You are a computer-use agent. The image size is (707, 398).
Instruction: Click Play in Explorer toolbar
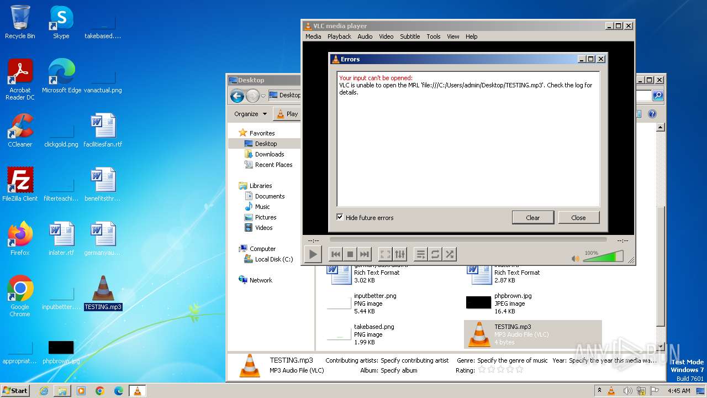[x=287, y=114]
